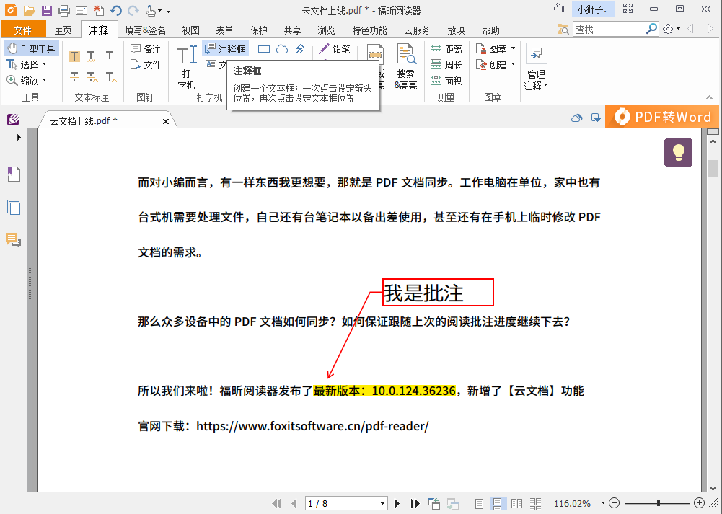Click the lightbulb tips icon
722x514 pixels.
pos(678,152)
